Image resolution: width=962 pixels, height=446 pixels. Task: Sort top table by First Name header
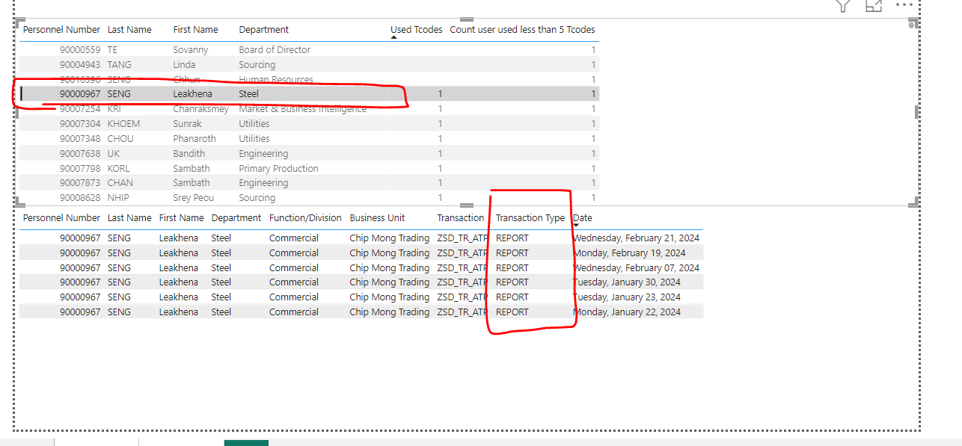(196, 30)
